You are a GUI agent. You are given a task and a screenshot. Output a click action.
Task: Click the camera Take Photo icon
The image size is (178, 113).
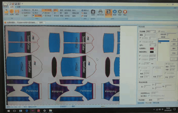(93, 12)
